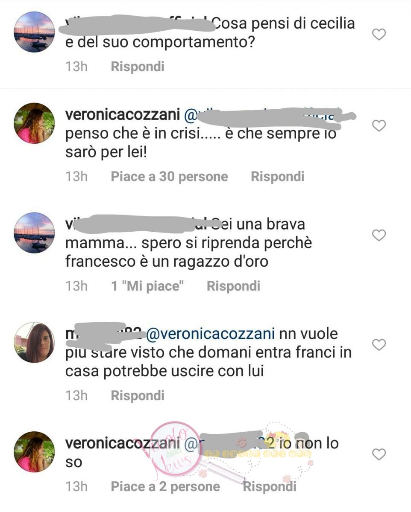Open @veronicacozzani mention in fourth comment
The image size is (411, 512).
pyautogui.click(x=206, y=334)
